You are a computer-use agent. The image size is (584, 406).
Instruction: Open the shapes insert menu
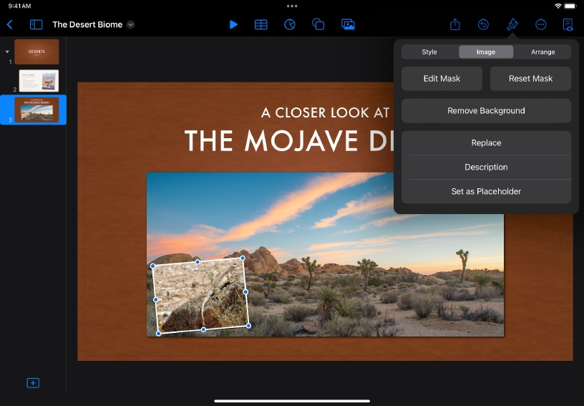318,24
